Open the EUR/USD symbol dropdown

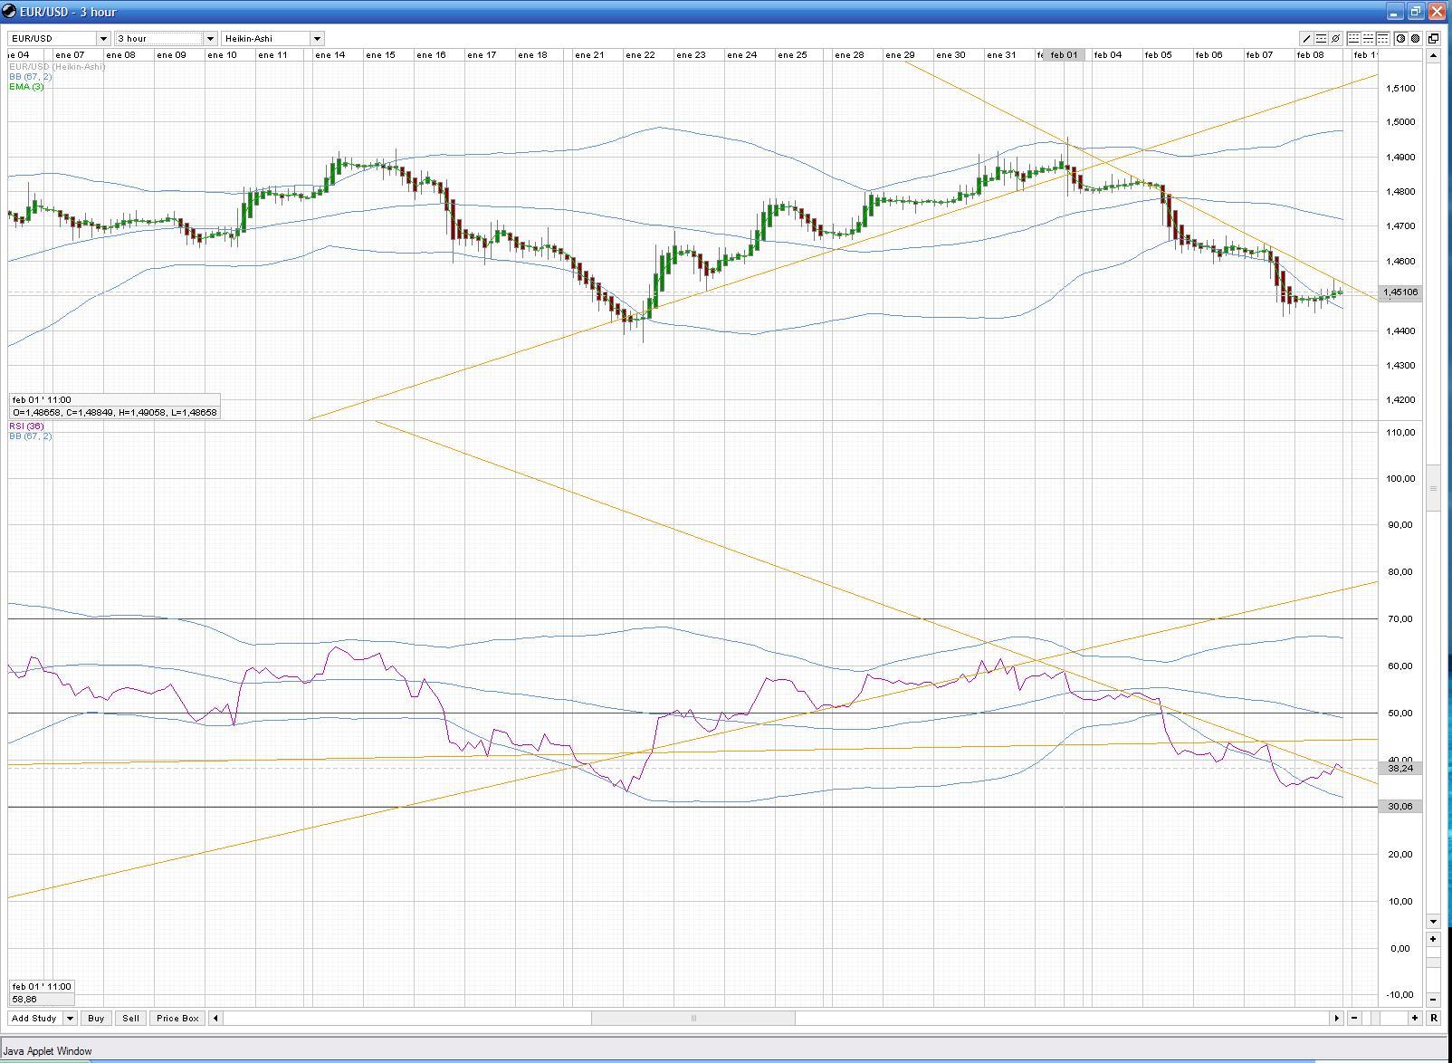click(103, 39)
